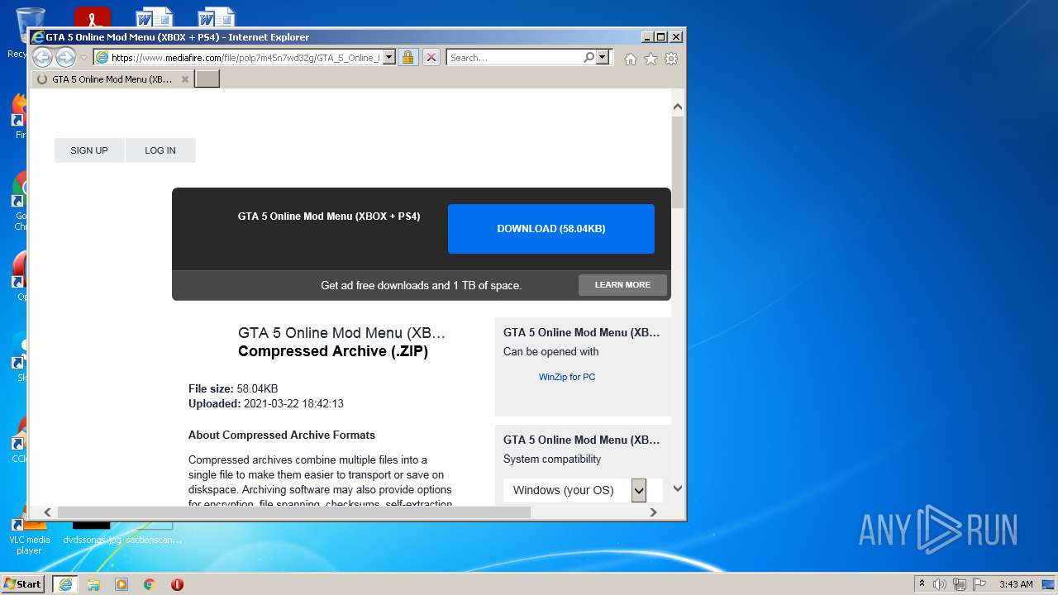Click the volume speaker tray icon

(940, 584)
